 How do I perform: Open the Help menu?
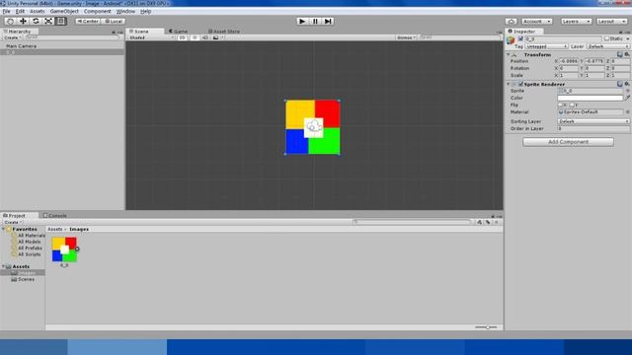[145, 11]
